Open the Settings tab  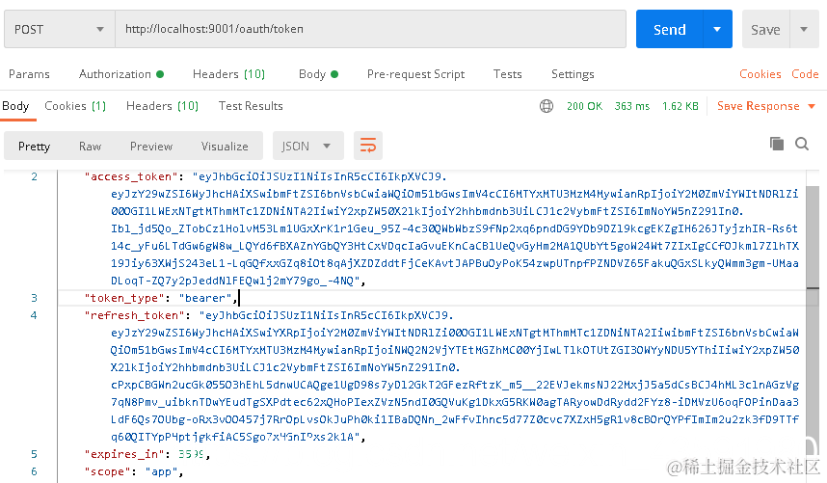(573, 74)
